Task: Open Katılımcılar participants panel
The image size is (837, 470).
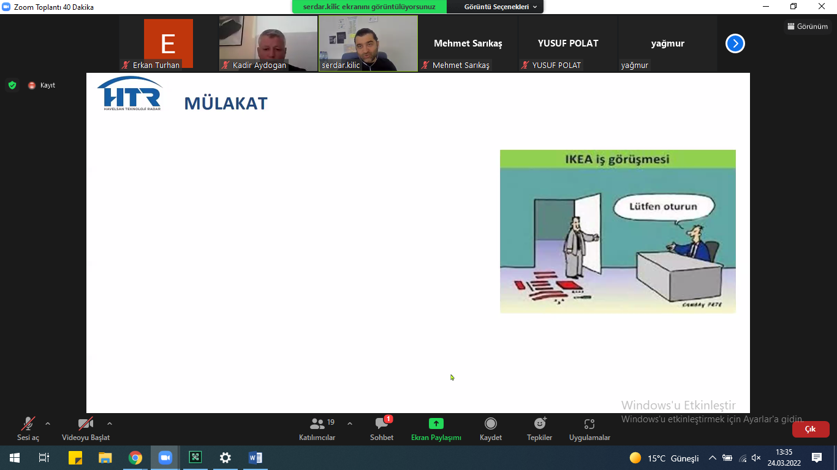Action: (317, 429)
